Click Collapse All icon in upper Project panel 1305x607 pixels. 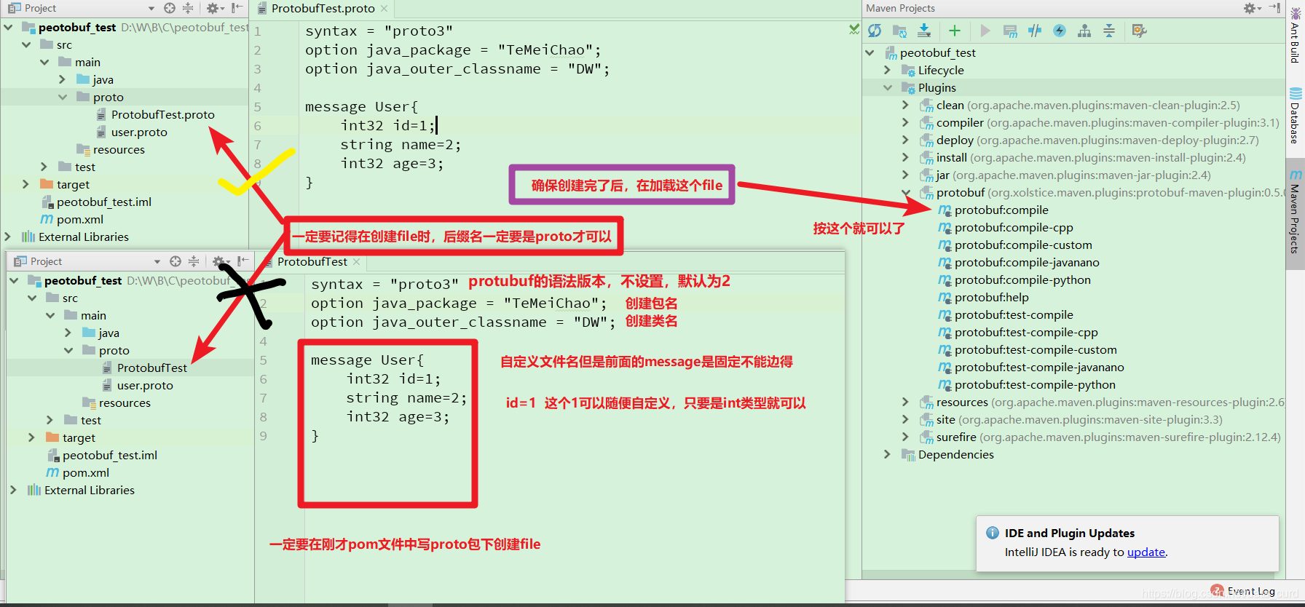(188, 9)
